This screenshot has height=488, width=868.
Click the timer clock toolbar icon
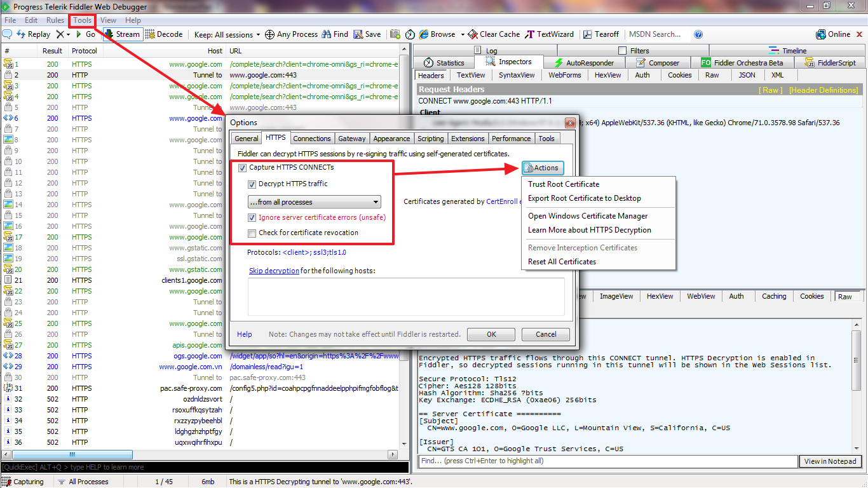pos(410,34)
